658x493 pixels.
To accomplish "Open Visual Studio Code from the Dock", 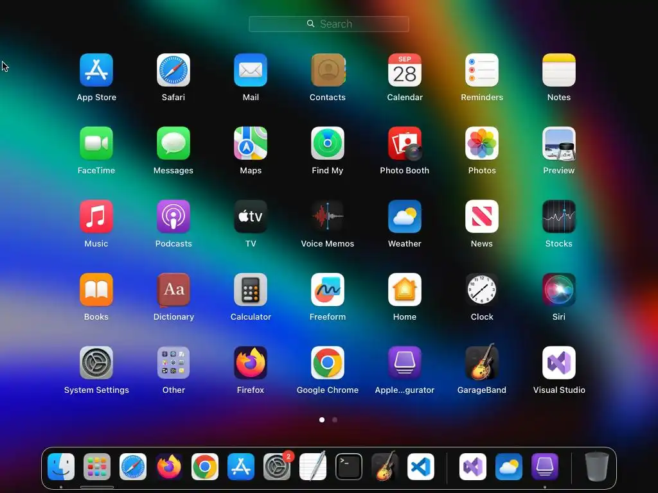I will click(421, 467).
